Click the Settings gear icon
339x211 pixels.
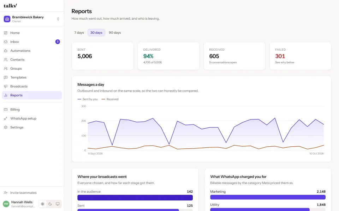pyautogui.click(x=6, y=127)
